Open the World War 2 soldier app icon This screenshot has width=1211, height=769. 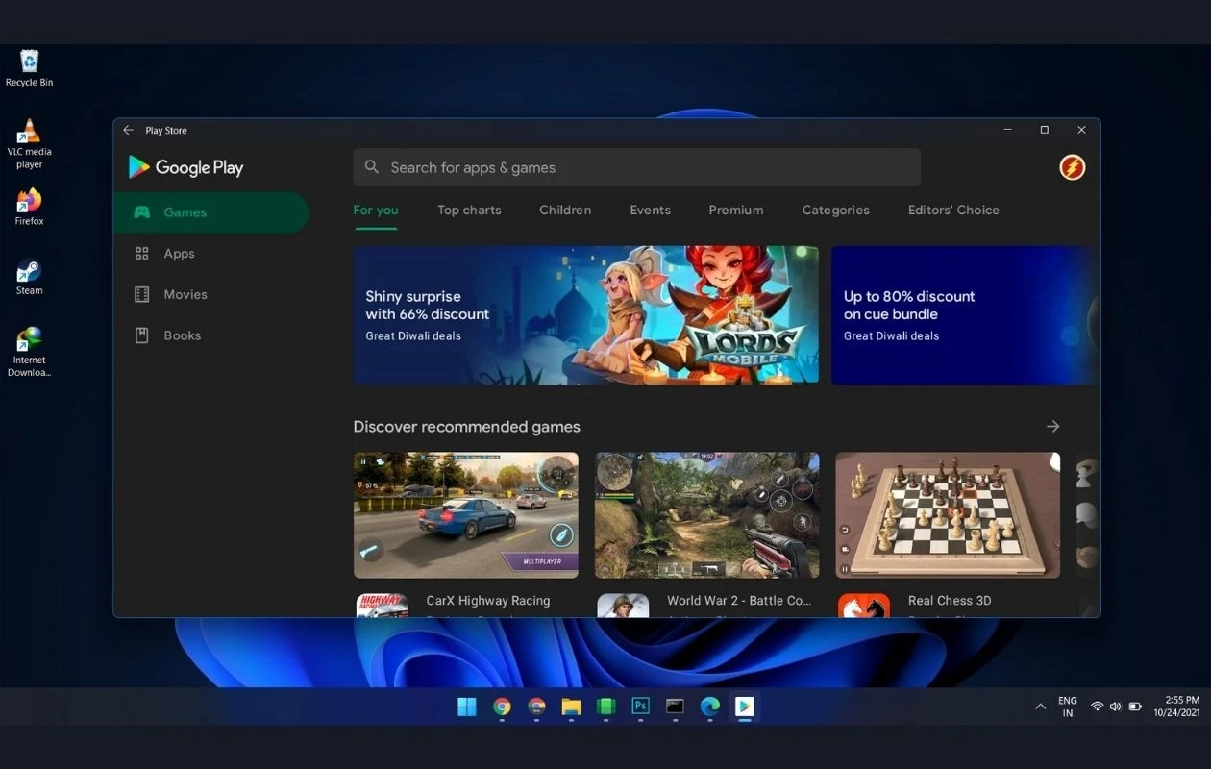pos(623,606)
